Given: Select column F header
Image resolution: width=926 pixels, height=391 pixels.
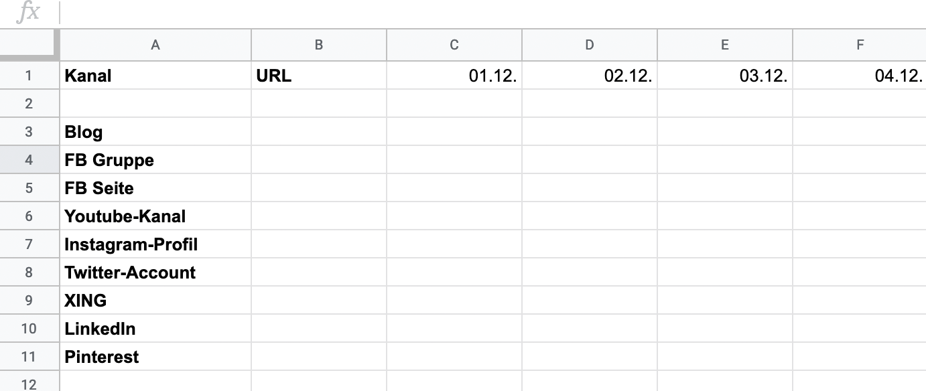Looking at the screenshot, I should pos(860,45).
